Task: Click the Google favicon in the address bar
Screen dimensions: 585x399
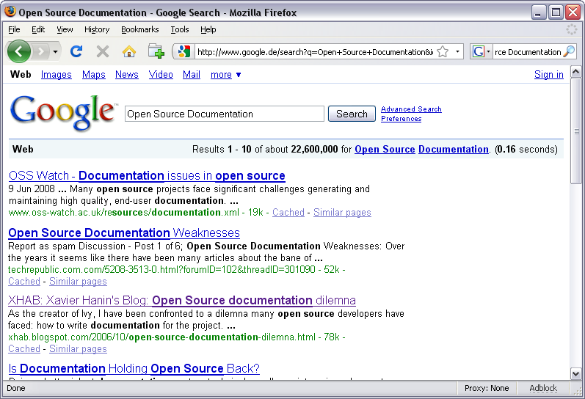Action: pos(184,51)
